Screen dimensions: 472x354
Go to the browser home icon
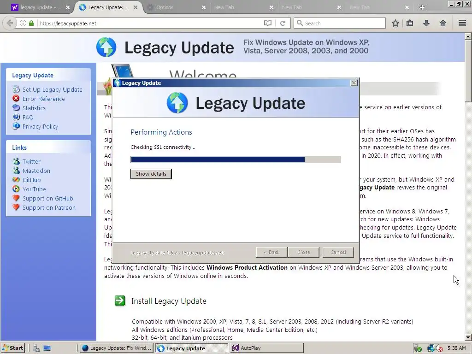click(443, 23)
